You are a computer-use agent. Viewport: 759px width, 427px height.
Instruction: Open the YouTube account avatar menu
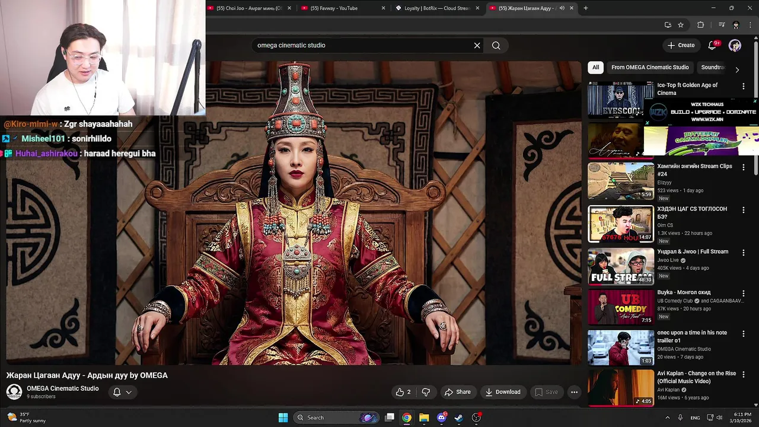[x=735, y=45]
